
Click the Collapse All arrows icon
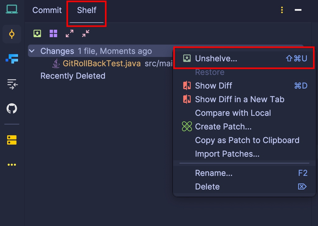tap(86, 33)
